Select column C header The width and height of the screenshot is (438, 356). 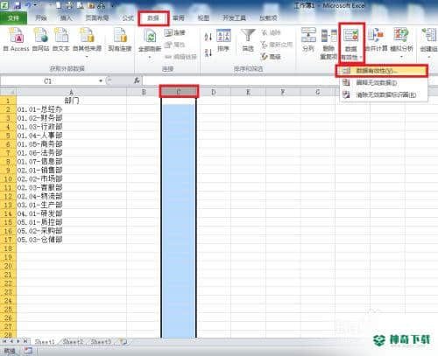(179, 92)
